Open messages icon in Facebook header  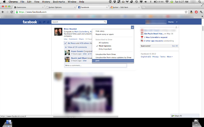pyautogui.click(x=44, y=22)
